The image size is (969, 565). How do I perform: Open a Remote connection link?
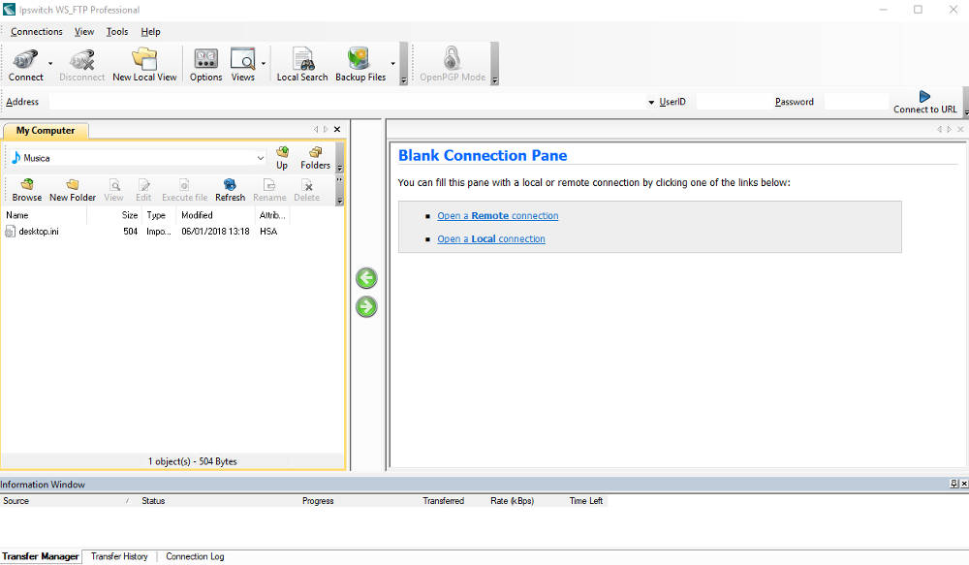click(497, 216)
